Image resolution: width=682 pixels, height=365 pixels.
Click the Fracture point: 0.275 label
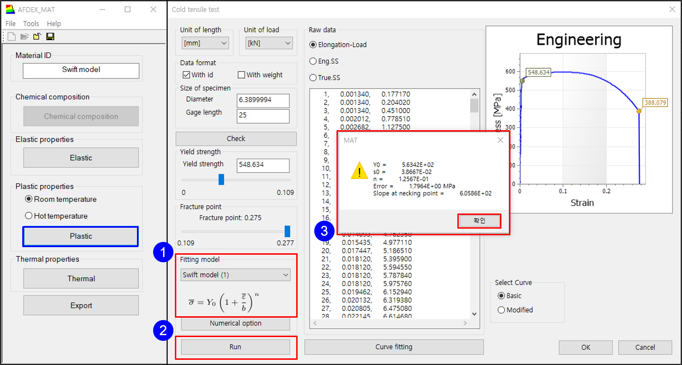coord(230,218)
